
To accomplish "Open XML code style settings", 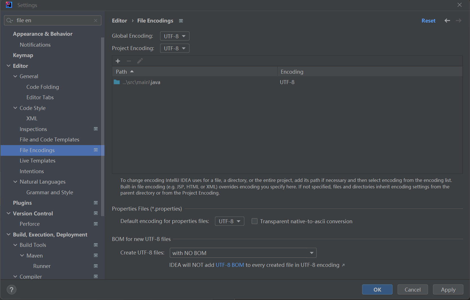I will [x=32, y=118].
